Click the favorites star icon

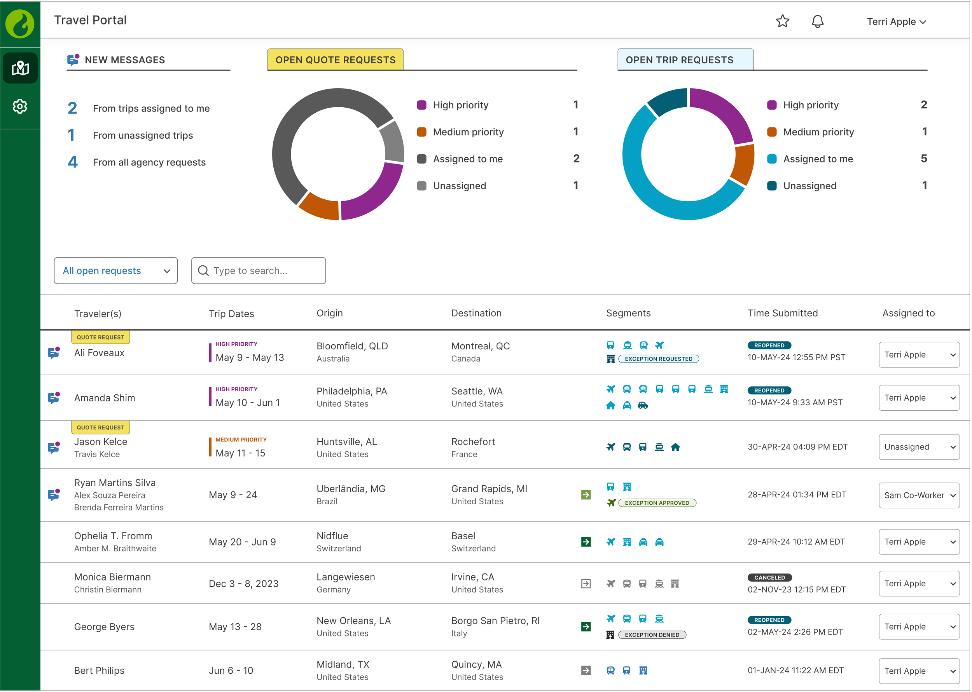point(782,21)
